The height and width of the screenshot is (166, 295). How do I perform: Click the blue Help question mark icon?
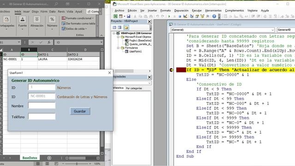pos(214,17)
